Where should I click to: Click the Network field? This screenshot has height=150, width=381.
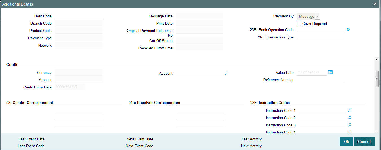pos(79,45)
